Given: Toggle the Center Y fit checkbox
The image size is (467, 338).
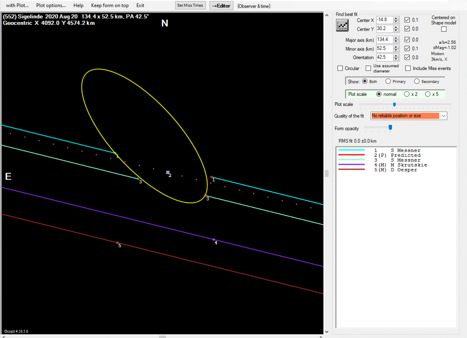Looking at the screenshot, I should pos(407,29).
